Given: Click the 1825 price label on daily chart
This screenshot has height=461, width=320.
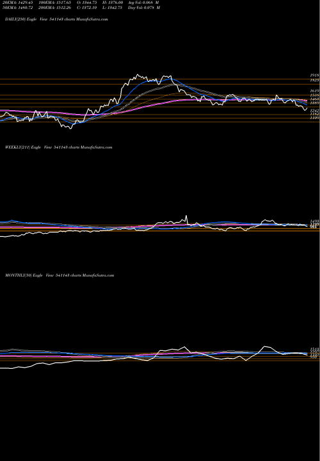Looking at the screenshot, I should (315, 80).
